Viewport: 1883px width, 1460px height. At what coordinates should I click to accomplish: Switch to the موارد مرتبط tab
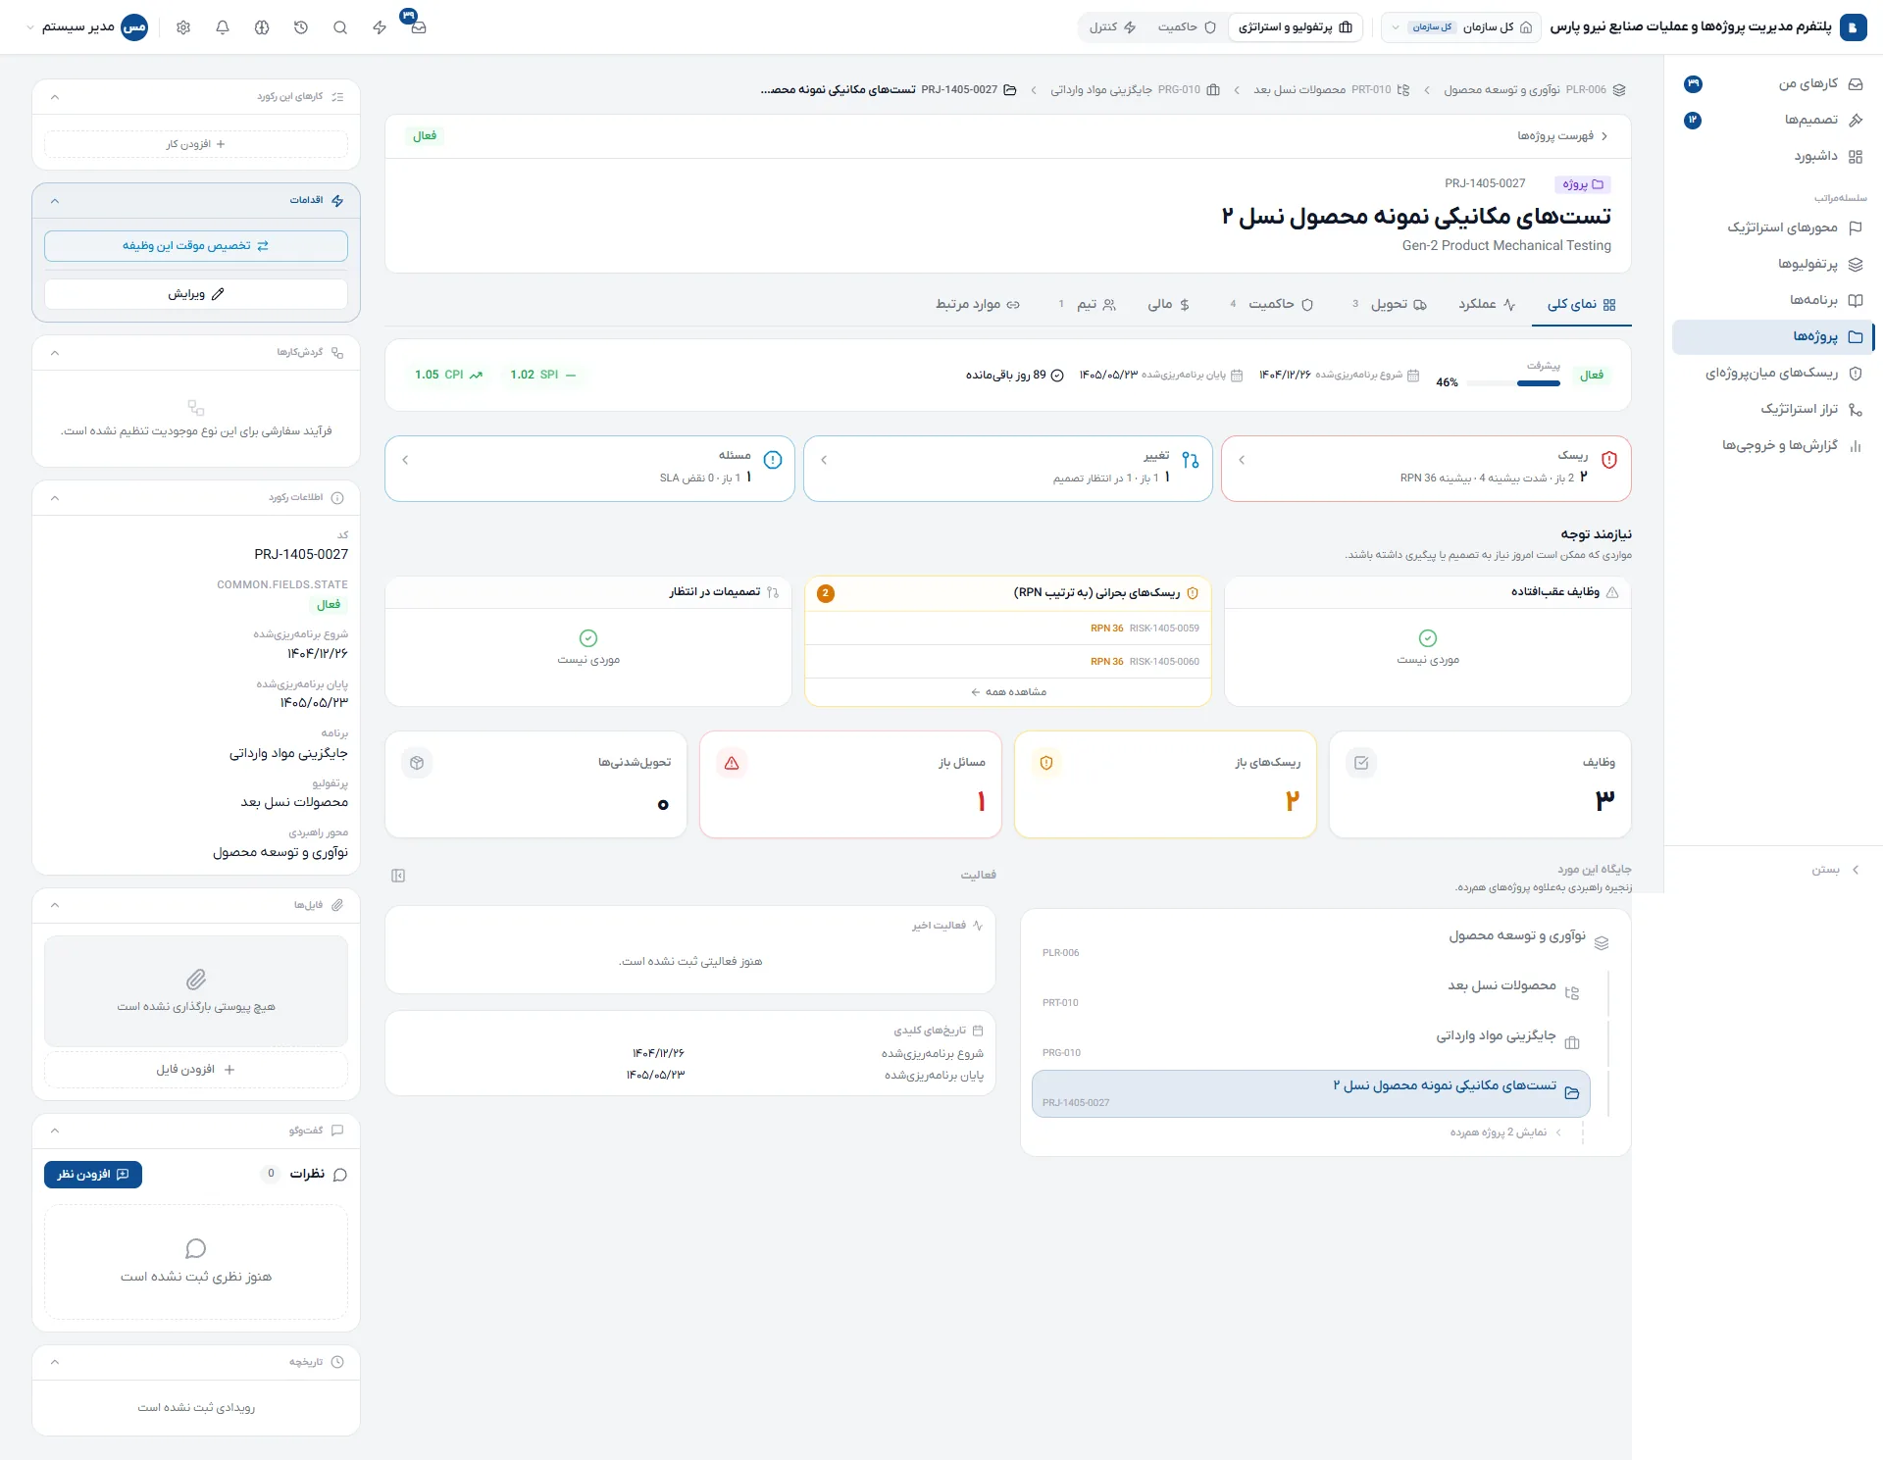click(x=977, y=305)
